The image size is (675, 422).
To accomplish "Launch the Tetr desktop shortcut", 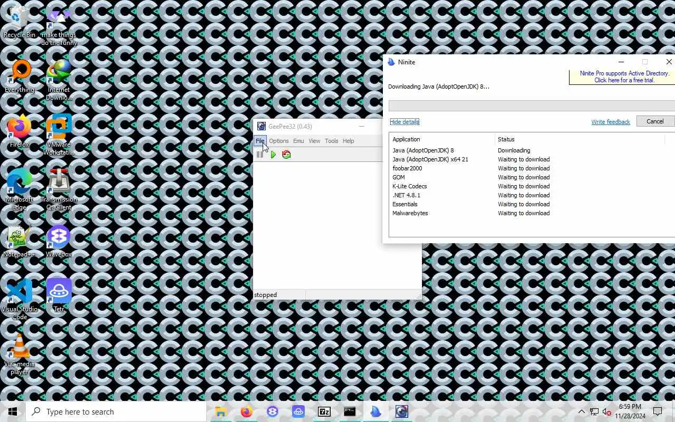I will [x=59, y=295].
